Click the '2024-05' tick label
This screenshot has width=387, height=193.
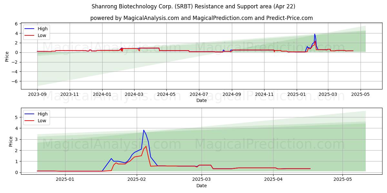(166, 95)
